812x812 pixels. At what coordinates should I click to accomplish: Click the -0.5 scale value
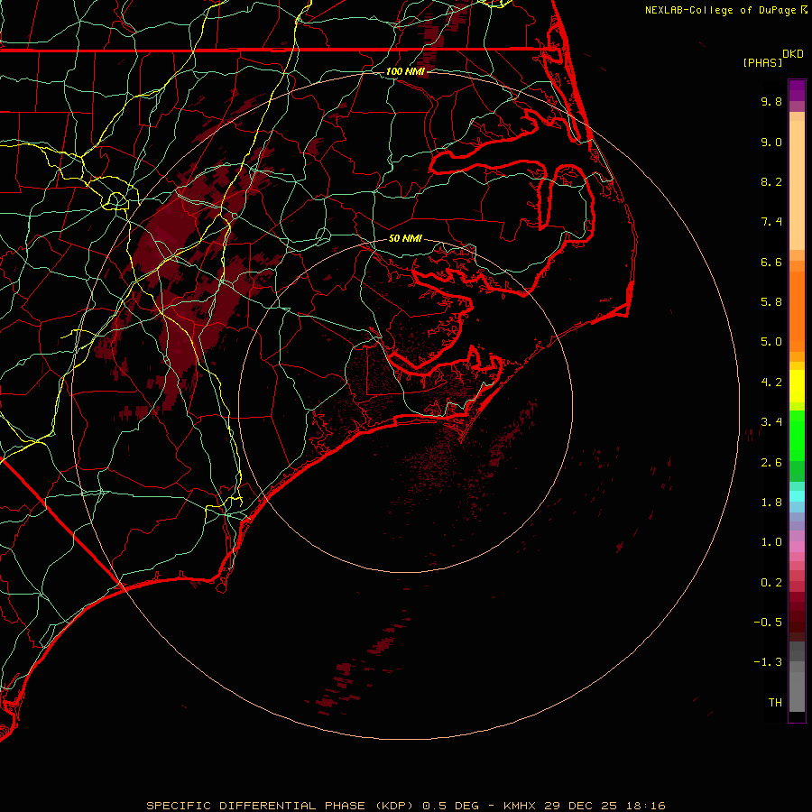pos(768,623)
